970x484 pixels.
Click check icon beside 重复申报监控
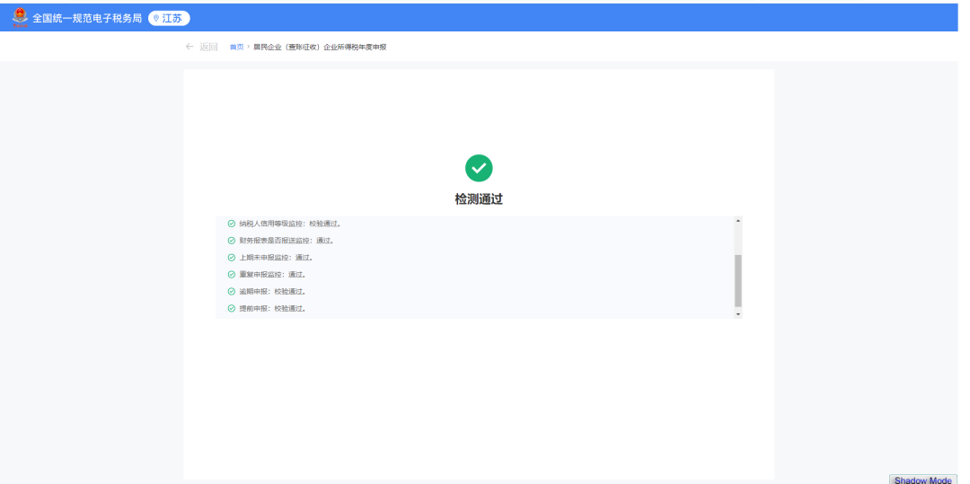[x=232, y=275]
